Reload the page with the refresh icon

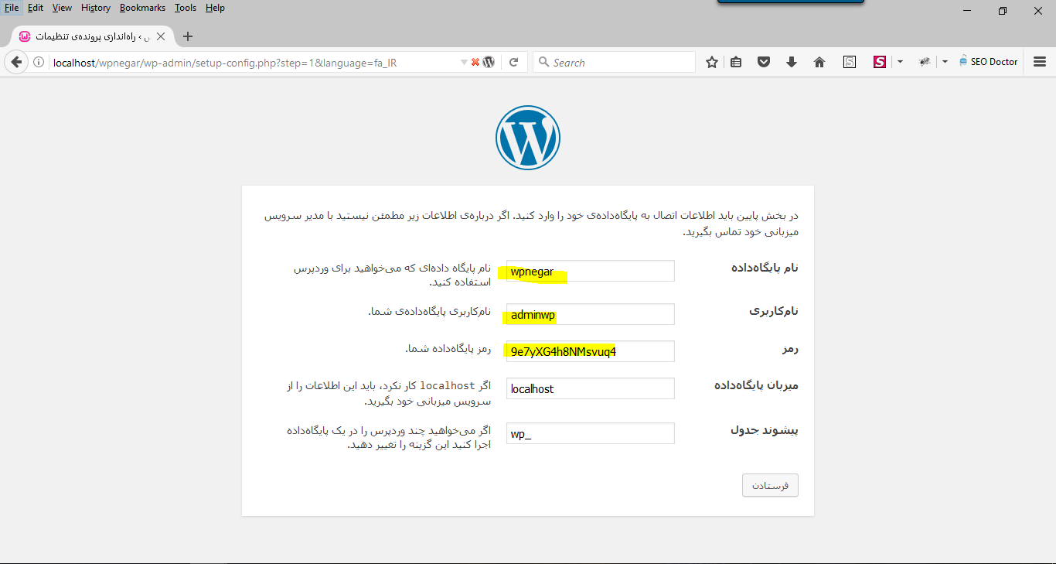[x=513, y=63]
